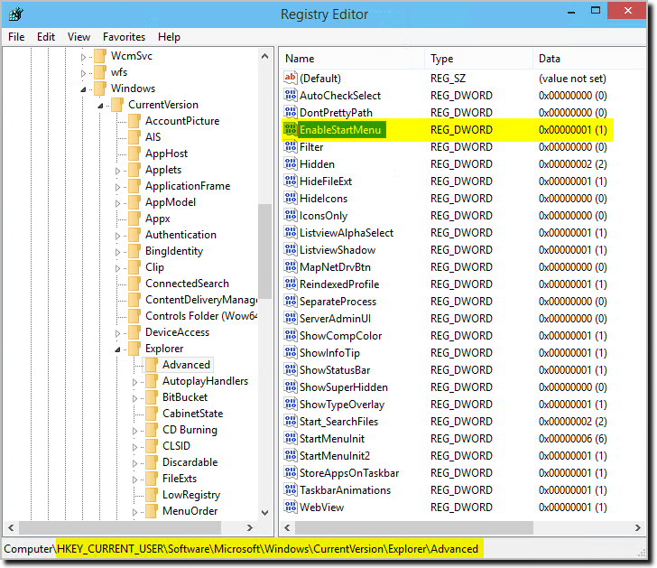Click the HideFileExt DWORD icon
Screen dimensions: 657x568
[x=290, y=182]
